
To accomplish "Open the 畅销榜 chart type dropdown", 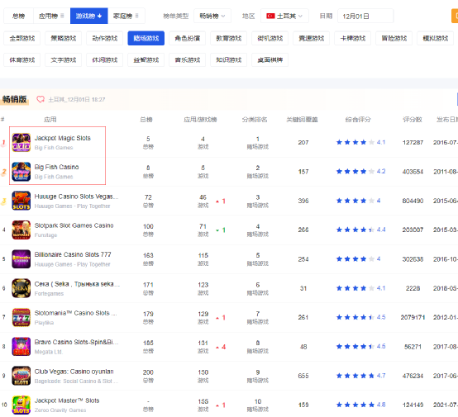I will coord(212,16).
